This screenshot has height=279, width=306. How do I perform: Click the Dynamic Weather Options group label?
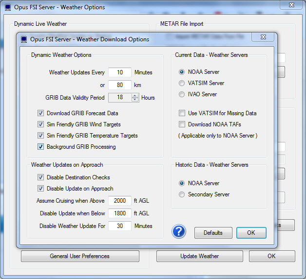click(x=61, y=55)
